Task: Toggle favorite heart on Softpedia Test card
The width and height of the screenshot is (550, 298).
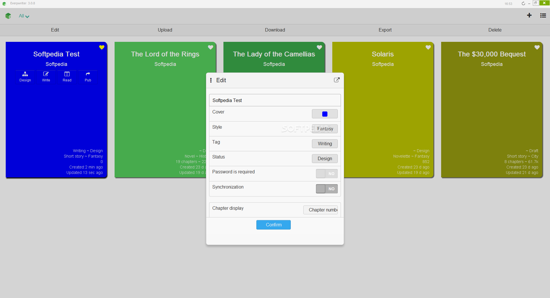Action: click(102, 47)
